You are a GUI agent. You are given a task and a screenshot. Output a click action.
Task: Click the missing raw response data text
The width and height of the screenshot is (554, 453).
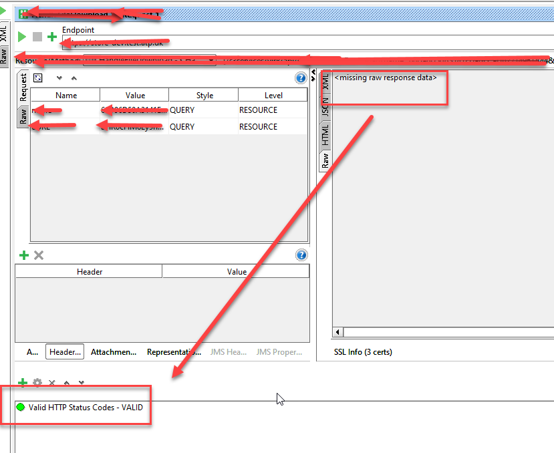[x=386, y=78]
